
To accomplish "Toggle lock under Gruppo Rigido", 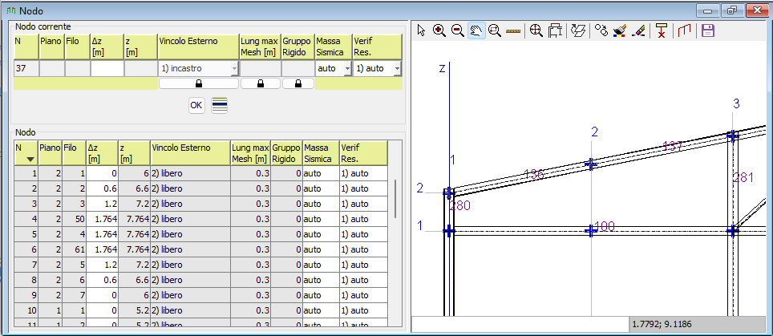I will click(297, 83).
